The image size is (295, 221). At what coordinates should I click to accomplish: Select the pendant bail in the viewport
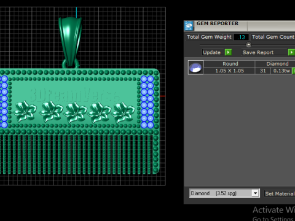pos(70,42)
